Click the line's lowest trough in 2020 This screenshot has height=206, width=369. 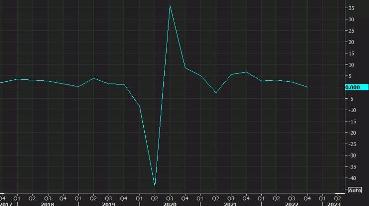coord(155,186)
